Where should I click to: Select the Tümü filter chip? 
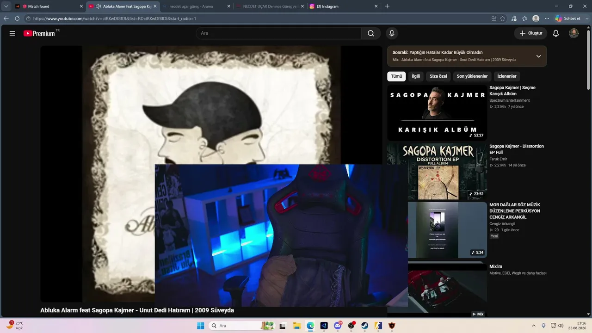396,76
